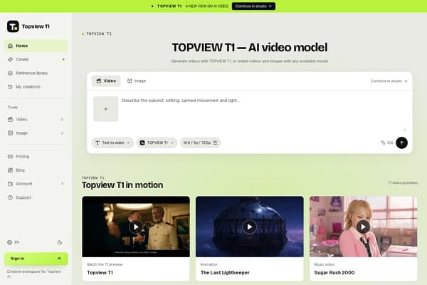The width and height of the screenshot is (427, 285).
Task: Open My creations
Action: [36, 87]
